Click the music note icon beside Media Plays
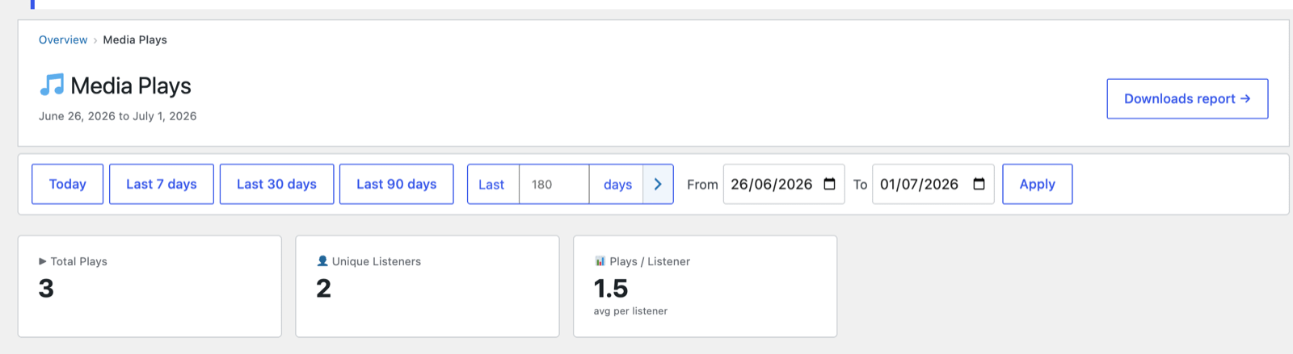Screen dimensions: 1293x354 tap(52, 85)
